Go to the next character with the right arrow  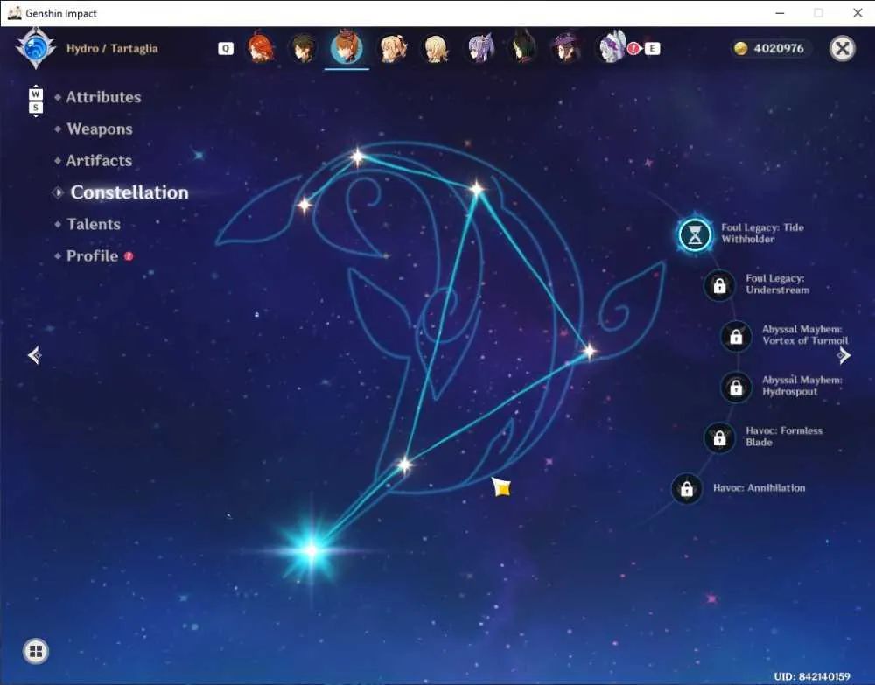point(843,355)
